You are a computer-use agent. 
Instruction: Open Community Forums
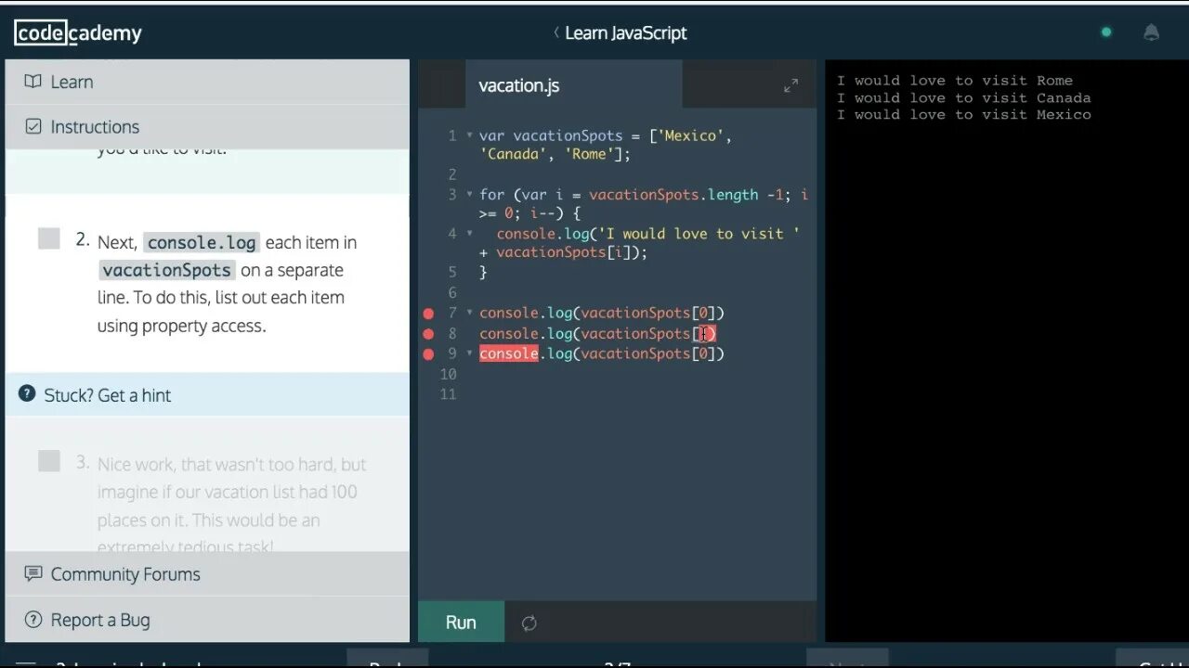pos(207,573)
